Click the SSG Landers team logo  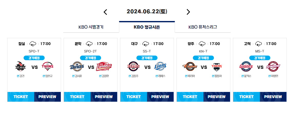[x=104, y=66]
